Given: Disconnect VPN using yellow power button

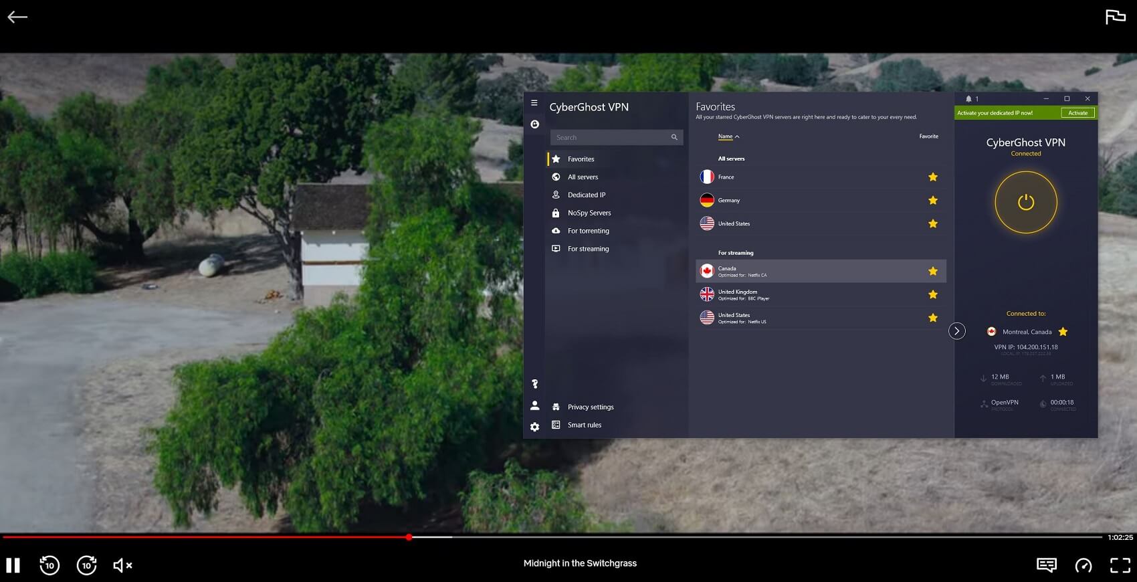Looking at the screenshot, I should pyautogui.click(x=1026, y=202).
